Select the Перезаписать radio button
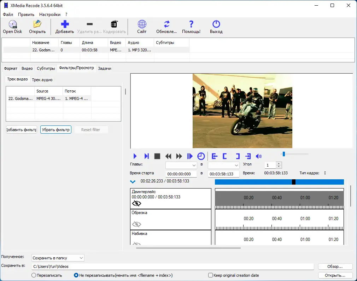This screenshot has height=281, width=357. pyautogui.click(x=34, y=275)
